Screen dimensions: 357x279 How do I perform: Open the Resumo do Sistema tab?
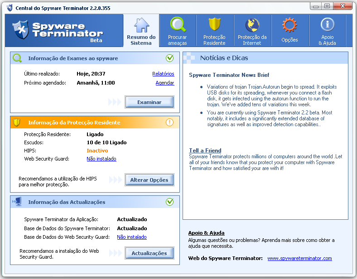(x=141, y=30)
